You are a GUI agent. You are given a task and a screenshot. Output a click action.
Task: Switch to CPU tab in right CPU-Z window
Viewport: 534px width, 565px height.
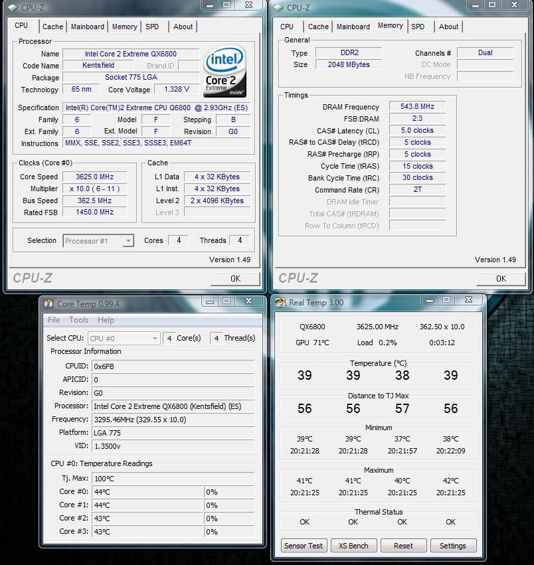[287, 27]
